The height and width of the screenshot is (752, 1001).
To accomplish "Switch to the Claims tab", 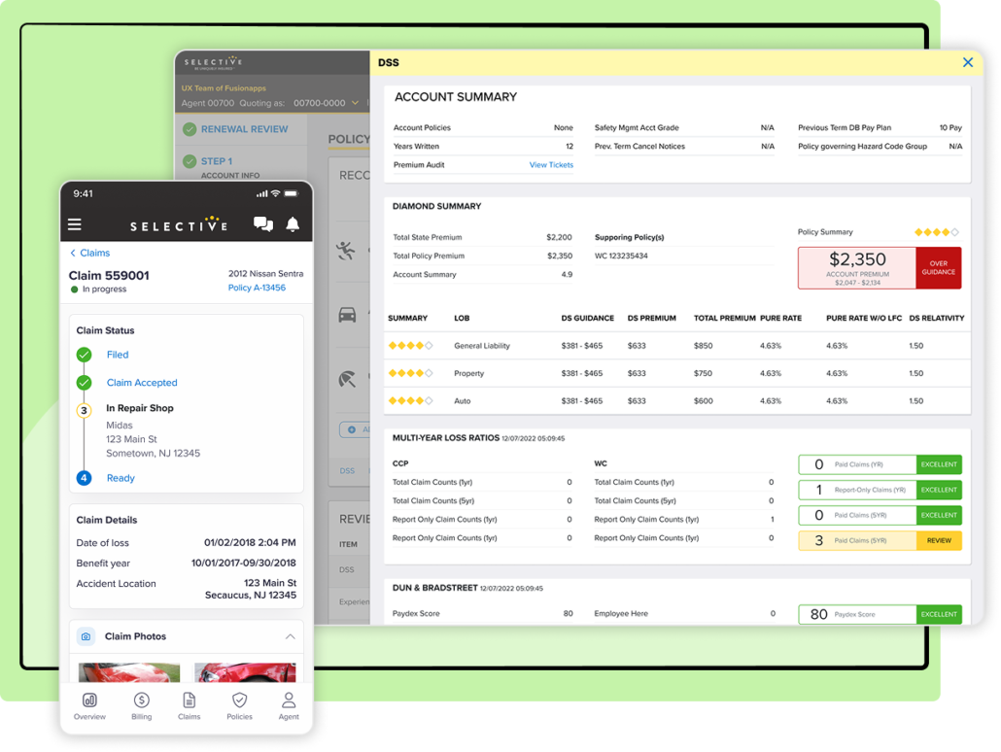I will [189, 706].
